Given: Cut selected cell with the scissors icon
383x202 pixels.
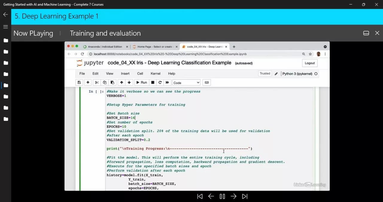Looking at the screenshot, I should coord(97,83).
